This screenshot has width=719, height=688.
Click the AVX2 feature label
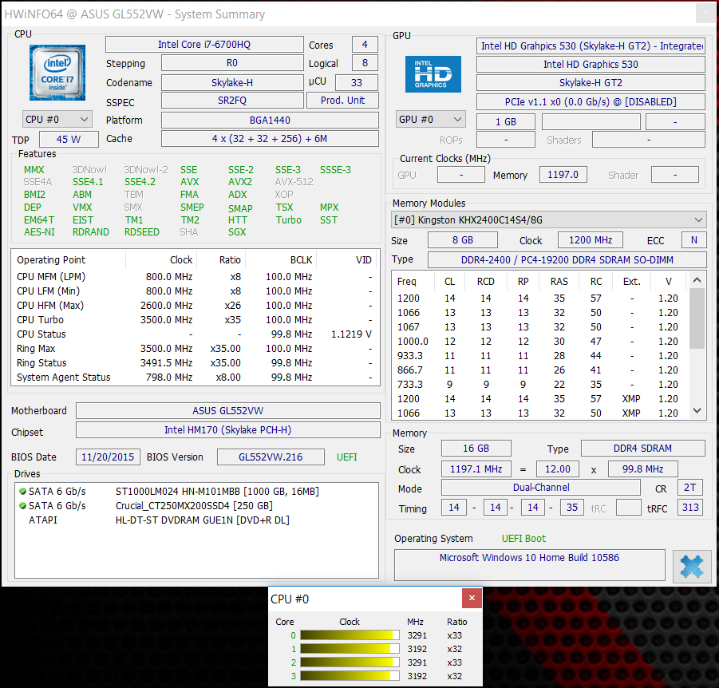pyautogui.click(x=240, y=182)
